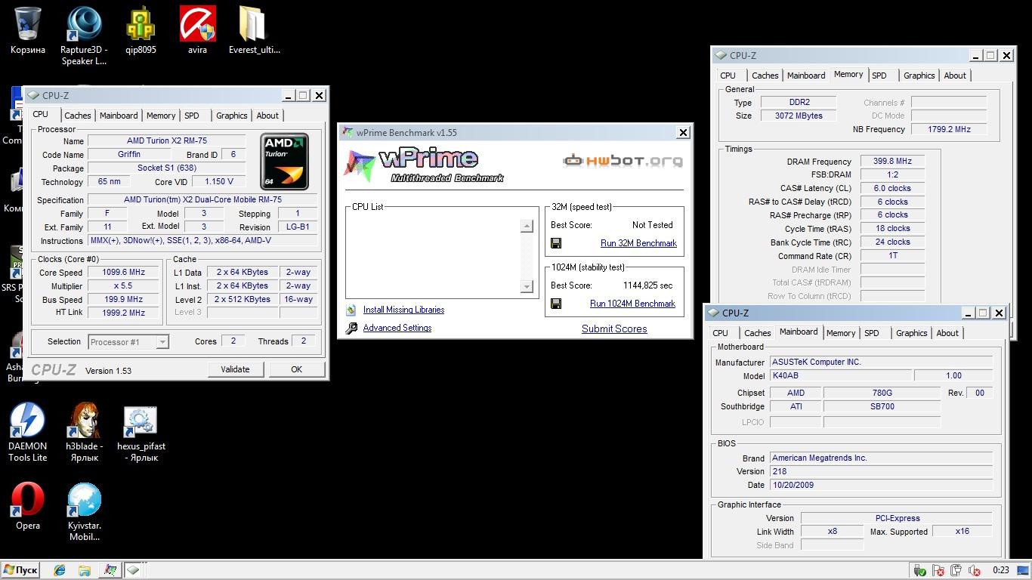Click the wPrime quick launch icon
1032x580 pixels.
(x=110, y=570)
